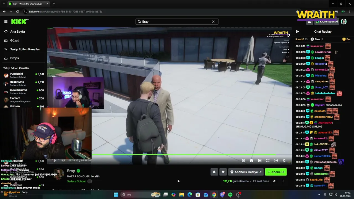Enter fullscreen video mode
This screenshot has width=354, height=199.
click(268, 161)
